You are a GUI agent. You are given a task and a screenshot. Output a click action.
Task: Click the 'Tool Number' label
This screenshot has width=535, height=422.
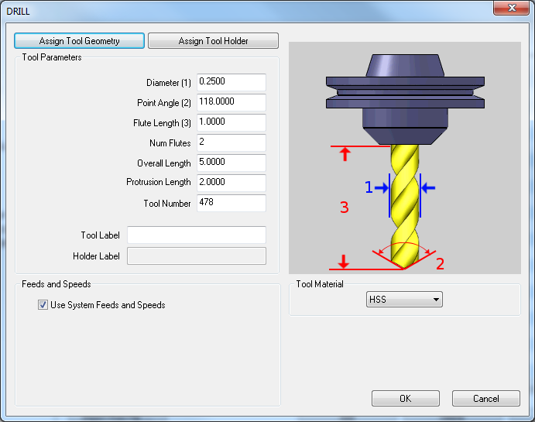click(167, 204)
